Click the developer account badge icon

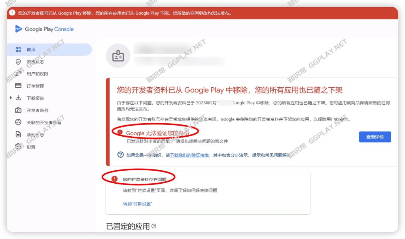pos(18,110)
